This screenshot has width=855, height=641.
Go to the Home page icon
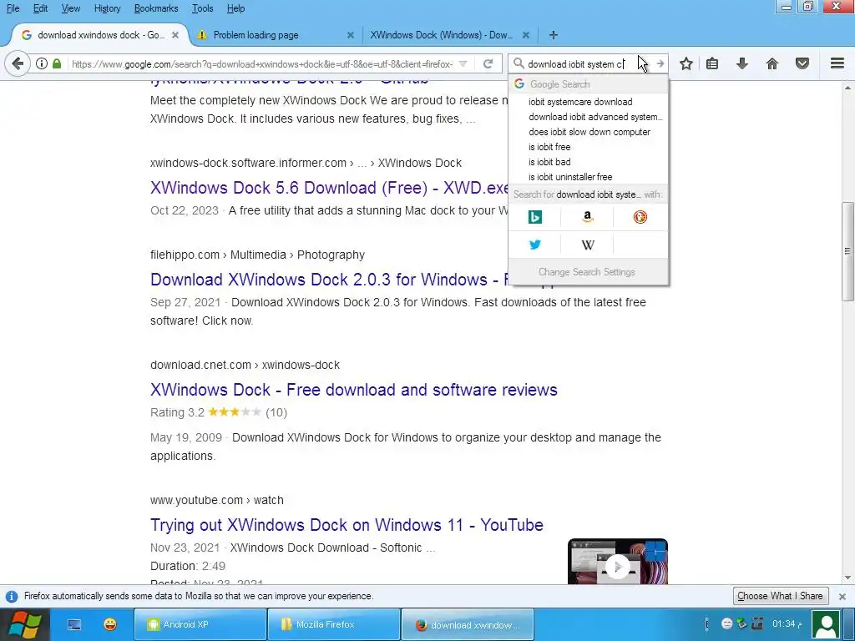[772, 63]
